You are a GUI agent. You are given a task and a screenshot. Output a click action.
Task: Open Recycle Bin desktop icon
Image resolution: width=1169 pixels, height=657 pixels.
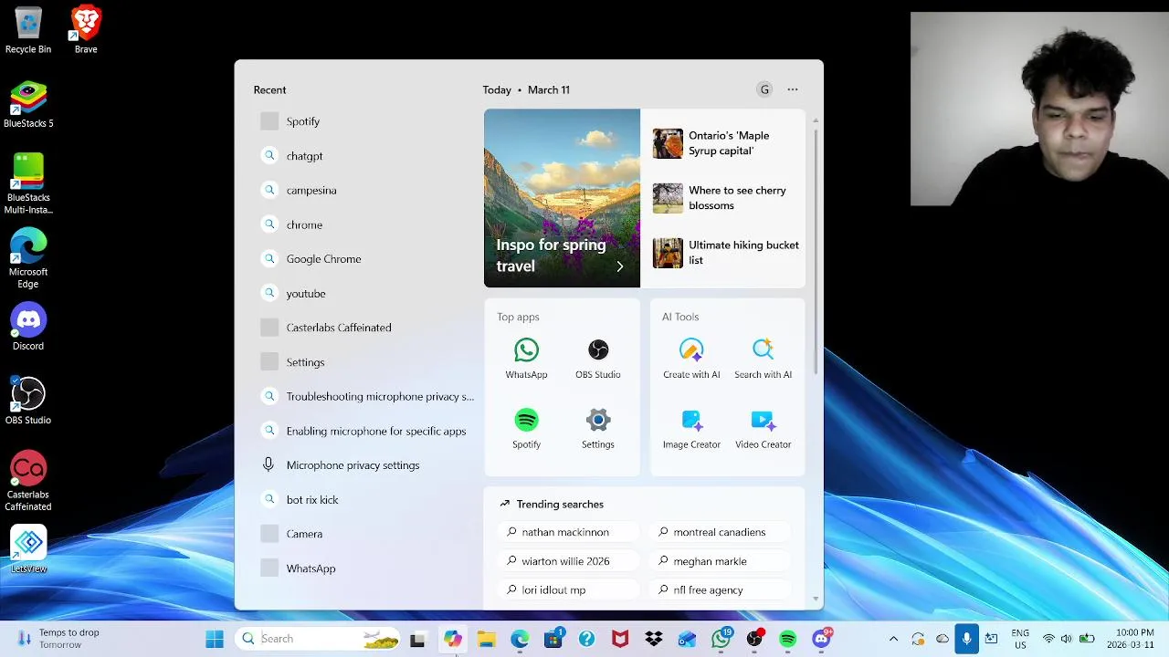[28, 30]
